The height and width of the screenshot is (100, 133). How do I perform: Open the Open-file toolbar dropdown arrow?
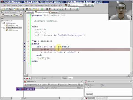20,9
